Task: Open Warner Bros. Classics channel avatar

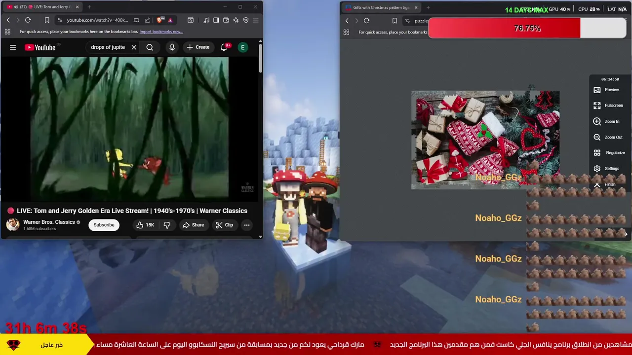Action: click(12, 224)
